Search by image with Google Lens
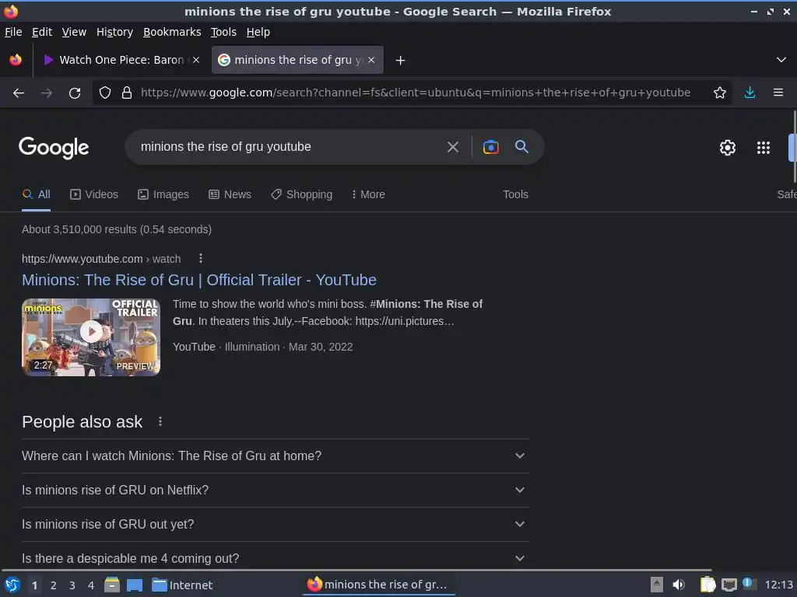 [490, 147]
